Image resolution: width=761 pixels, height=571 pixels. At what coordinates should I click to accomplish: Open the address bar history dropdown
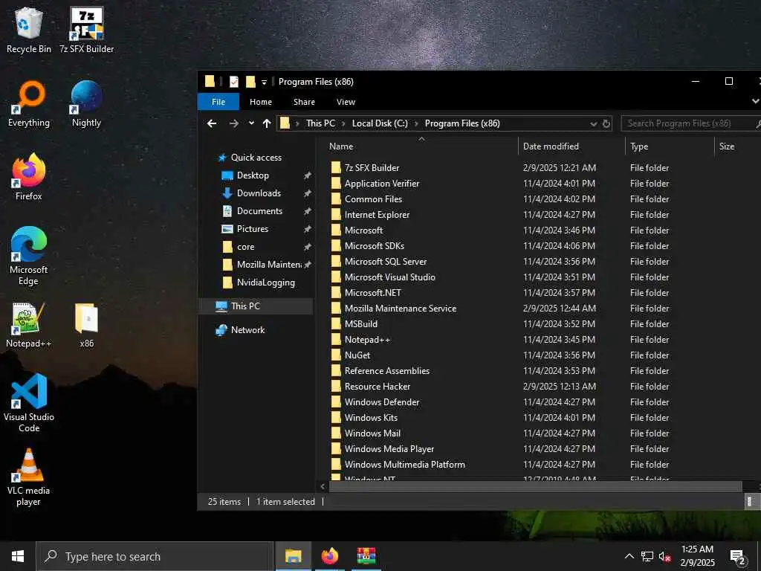[593, 124]
